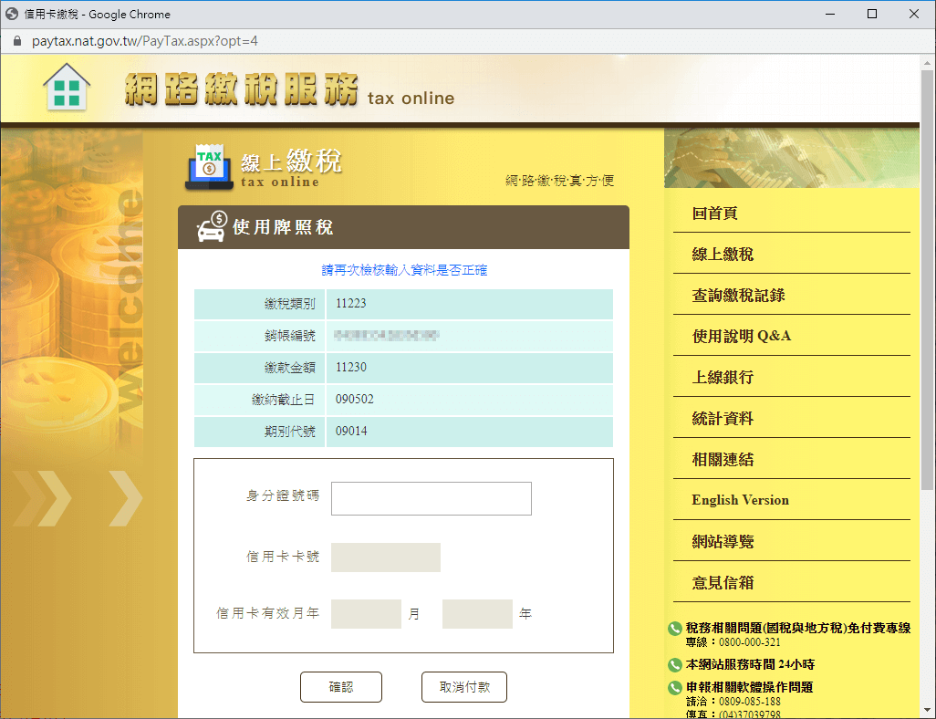Click the credit card expiry 月 field
936x719 pixels.
(x=366, y=614)
